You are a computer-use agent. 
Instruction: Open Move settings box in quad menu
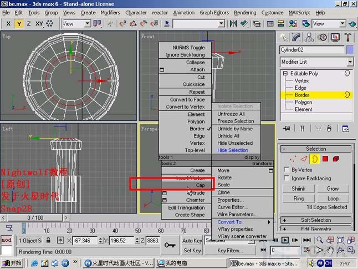[271, 170]
